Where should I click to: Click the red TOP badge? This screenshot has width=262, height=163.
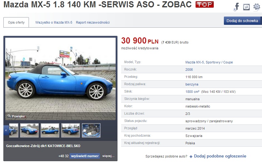[204, 5]
